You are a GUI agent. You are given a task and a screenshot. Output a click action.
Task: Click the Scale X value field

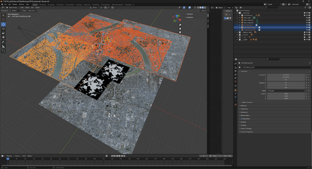(x=286, y=94)
